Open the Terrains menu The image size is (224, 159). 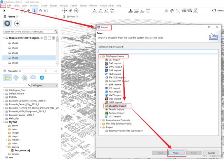[x=34, y=6]
